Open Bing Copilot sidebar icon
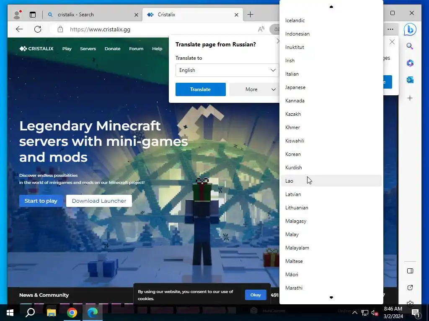The image size is (429, 321). pyautogui.click(x=410, y=30)
